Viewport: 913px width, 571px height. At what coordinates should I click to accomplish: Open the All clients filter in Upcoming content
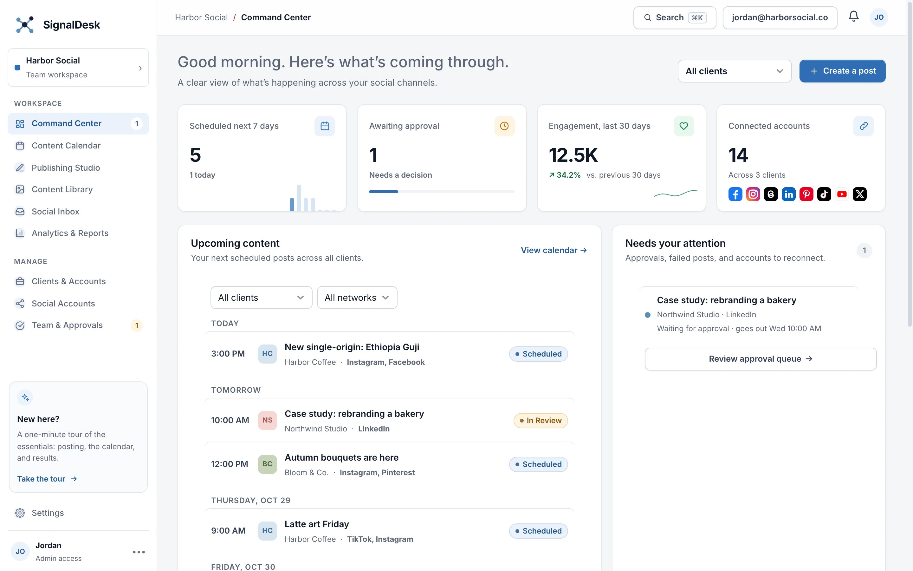pyautogui.click(x=261, y=298)
